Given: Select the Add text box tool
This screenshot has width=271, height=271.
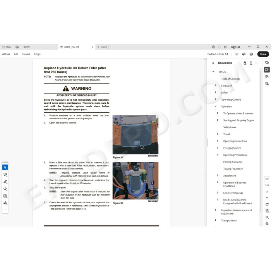Looking at the screenshot, I should (x=5, y=196).
